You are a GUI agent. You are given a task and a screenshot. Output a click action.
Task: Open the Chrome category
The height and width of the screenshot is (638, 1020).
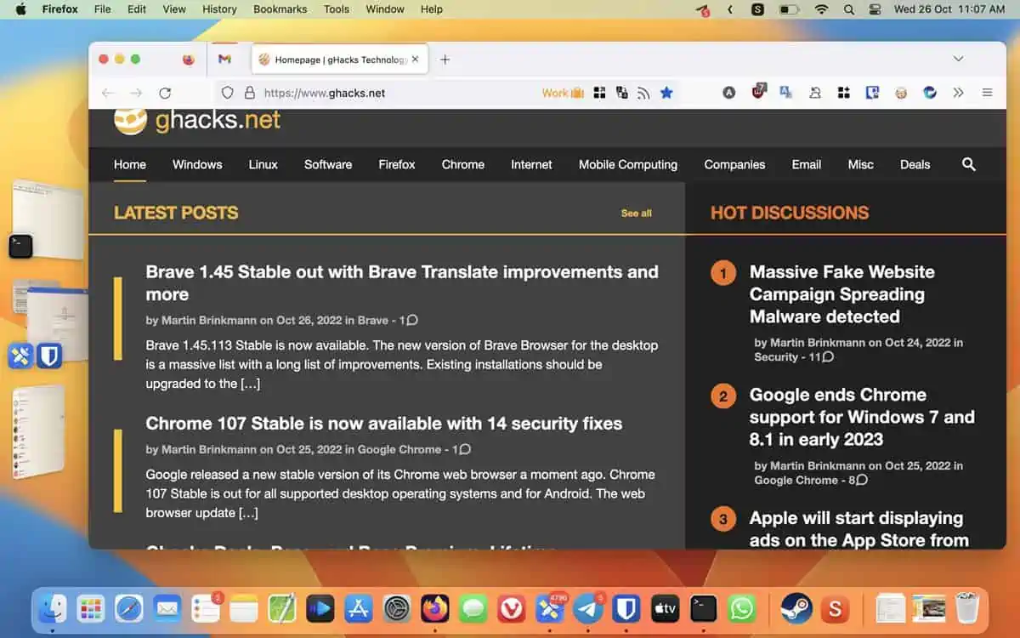[x=463, y=164]
